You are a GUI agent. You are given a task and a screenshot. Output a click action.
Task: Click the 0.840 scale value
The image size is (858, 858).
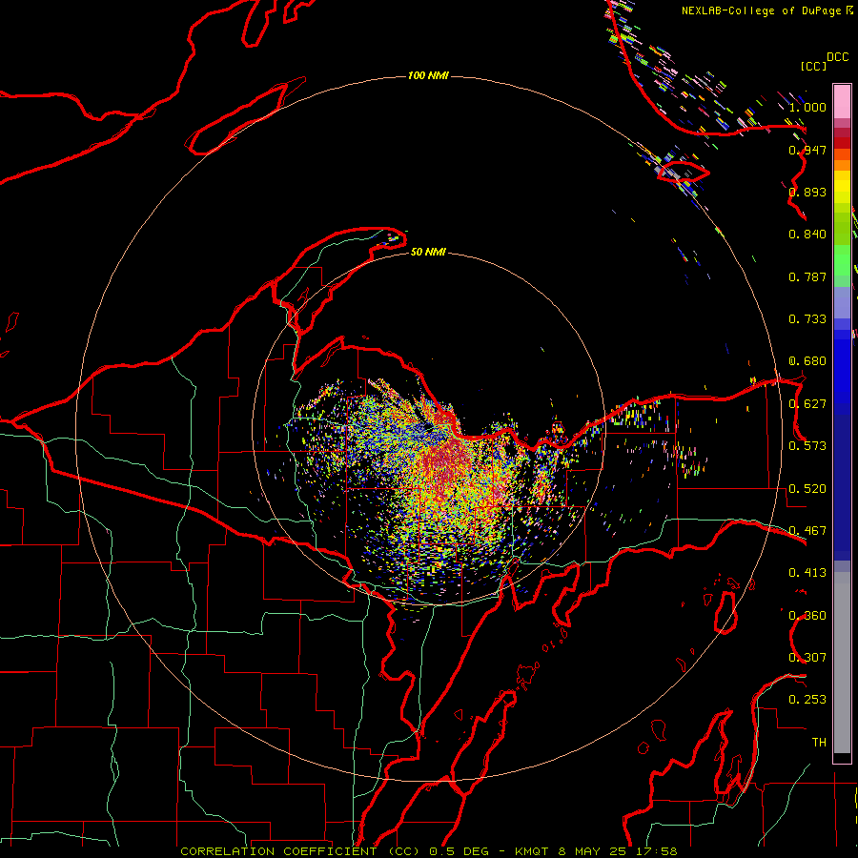pyautogui.click(x=807, y=235)
